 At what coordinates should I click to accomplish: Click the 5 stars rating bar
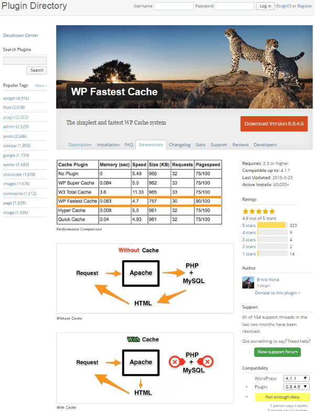pos(272,225)
